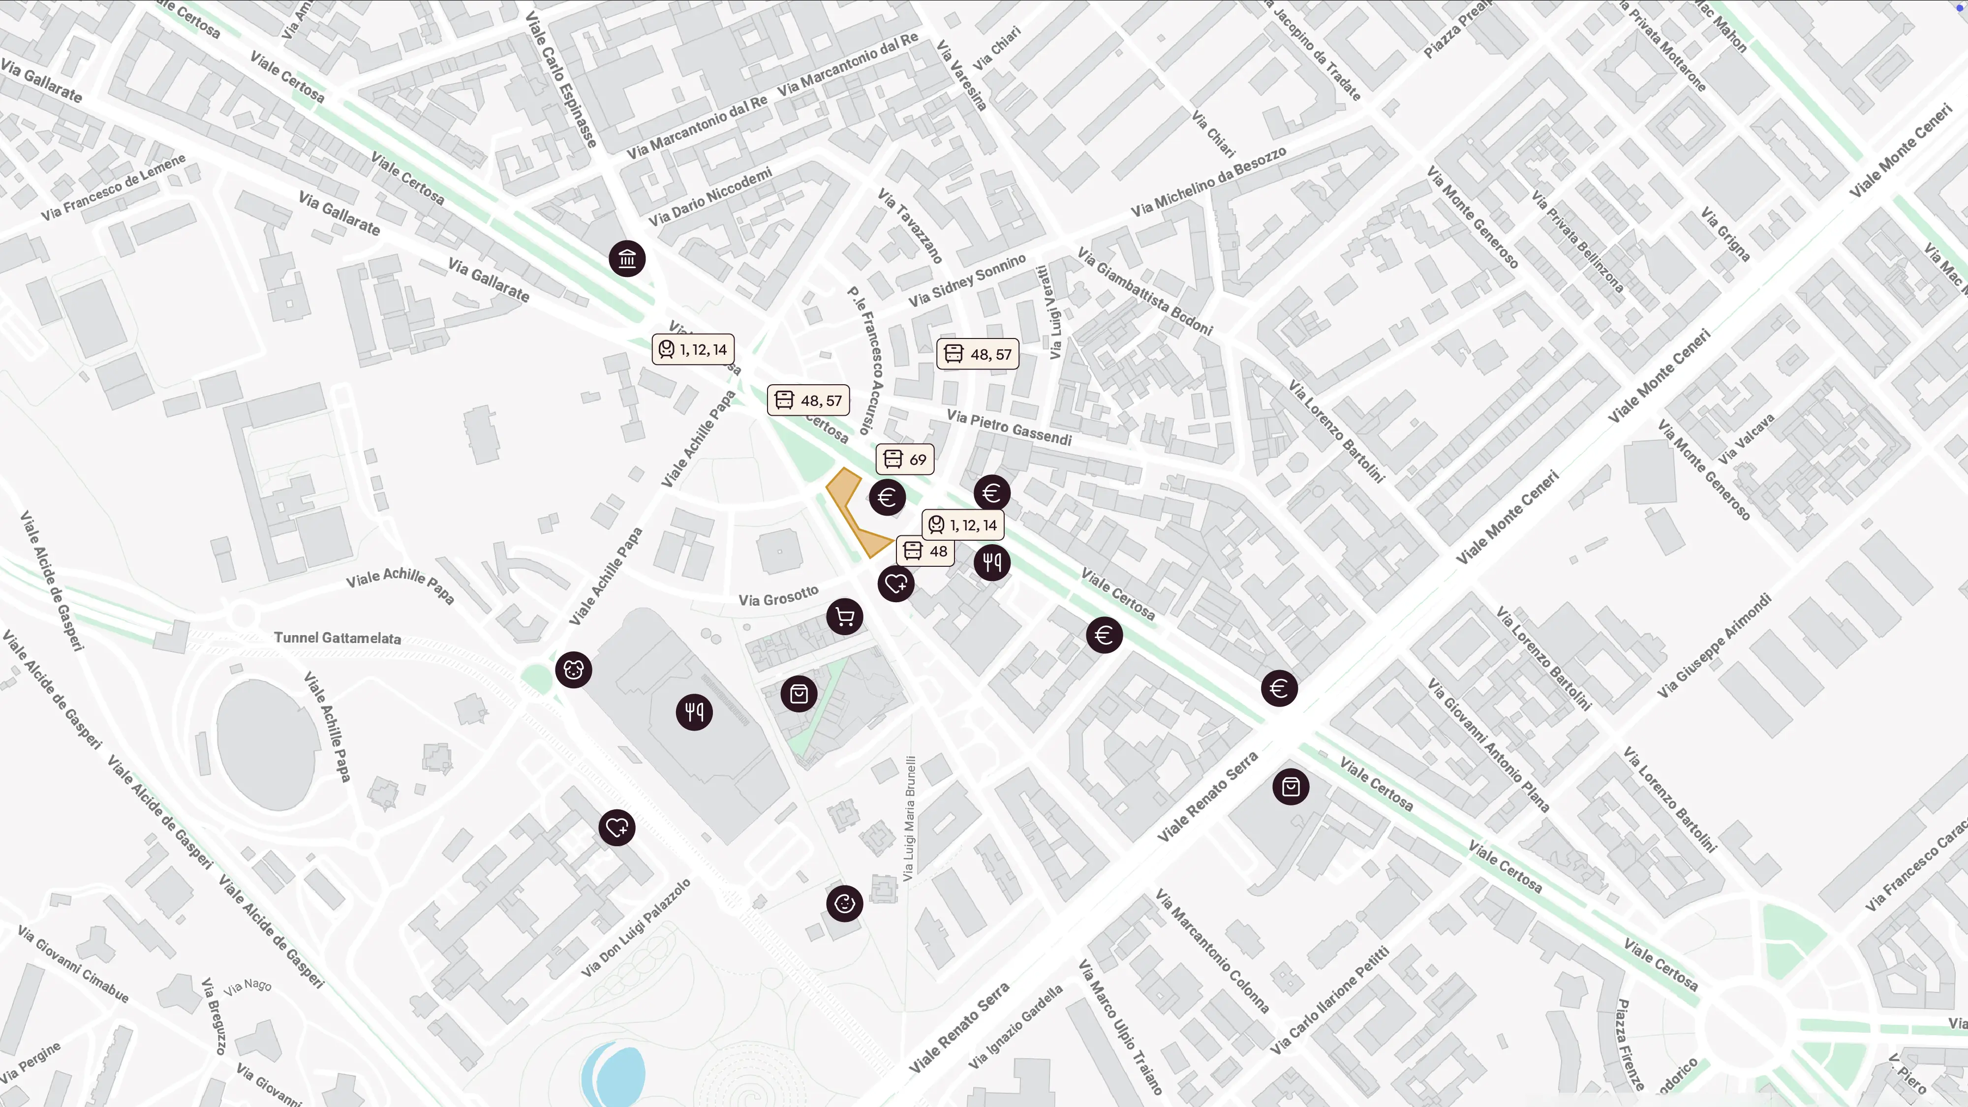Image resolution: width=1968 pixels, height=1107 pixels.
Task: Select the paw/pet icon by Tunnel Gattamelata
Action: pos(574,670)
